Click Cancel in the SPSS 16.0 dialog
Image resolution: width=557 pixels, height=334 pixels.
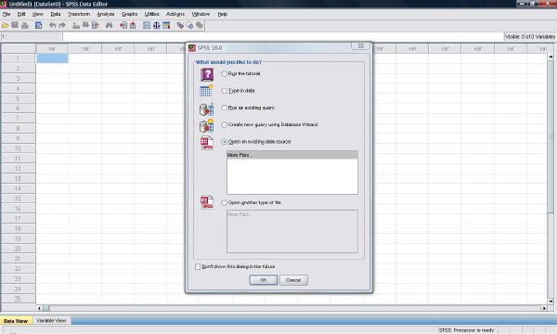(293, 280)
